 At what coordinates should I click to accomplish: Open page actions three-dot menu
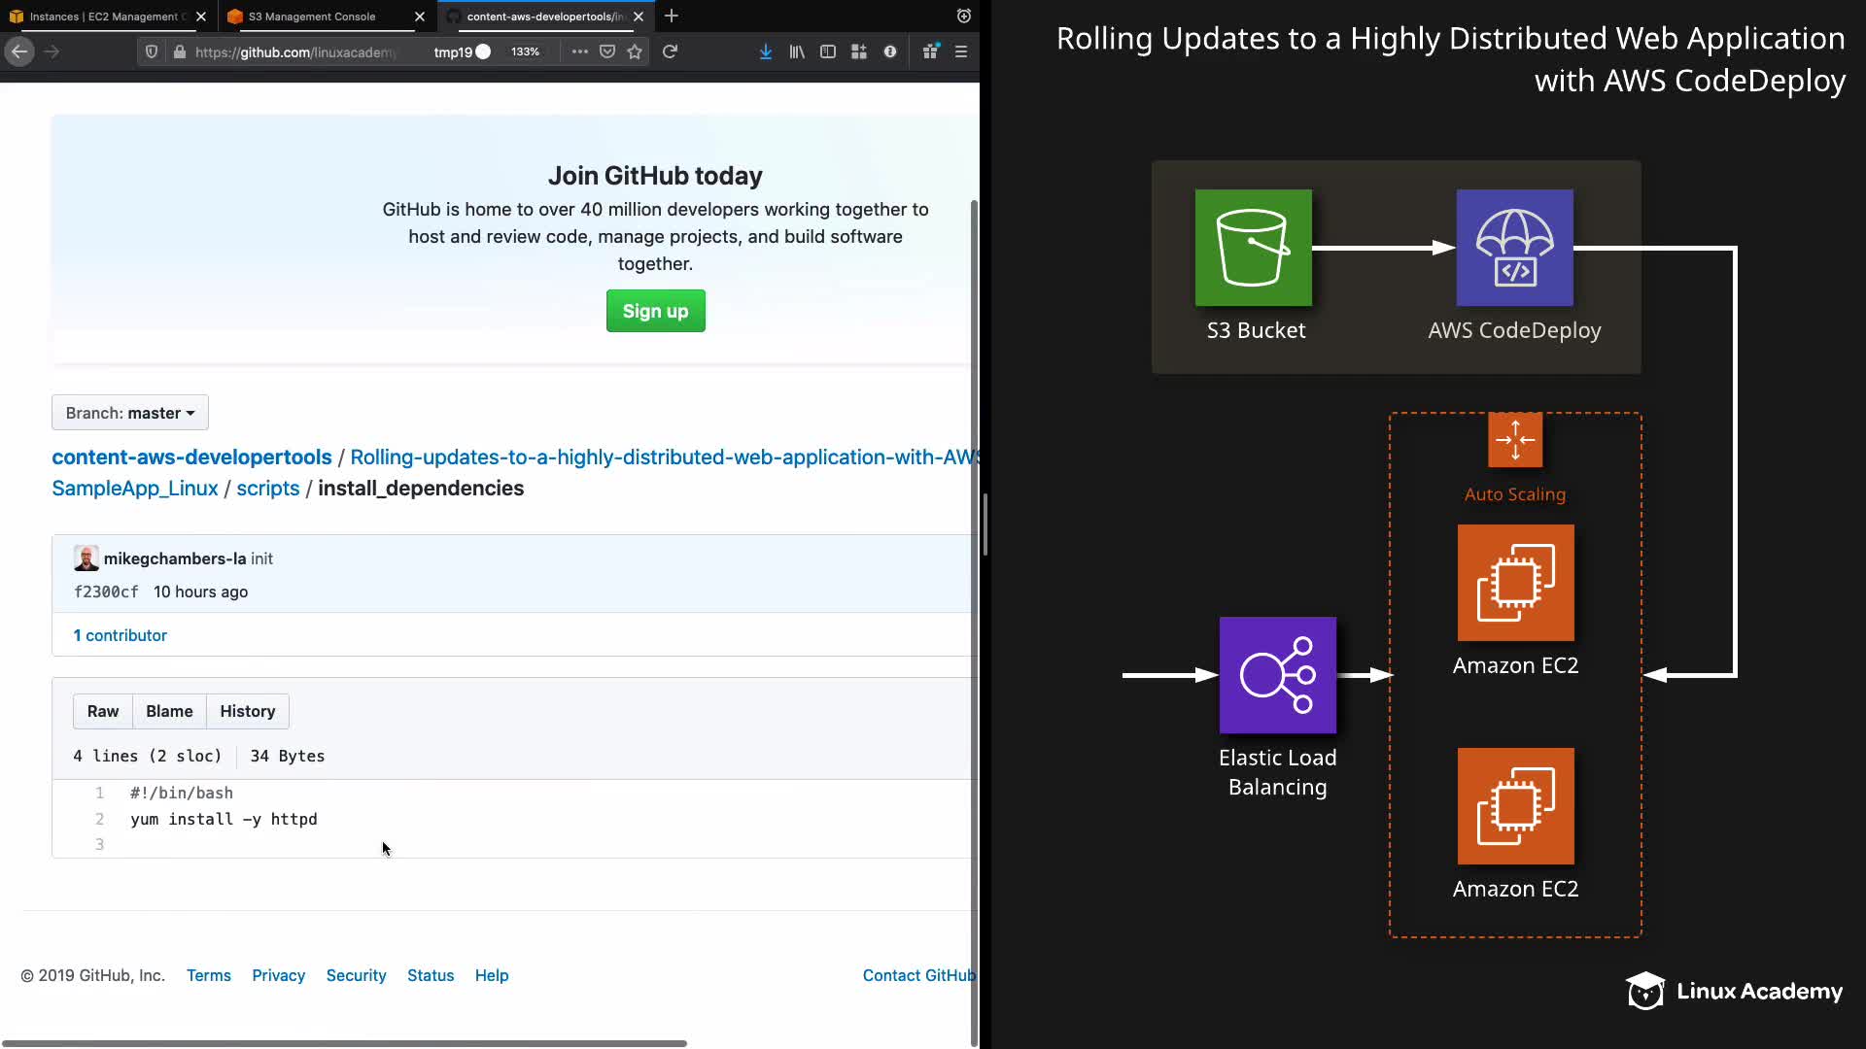point(580,51)
